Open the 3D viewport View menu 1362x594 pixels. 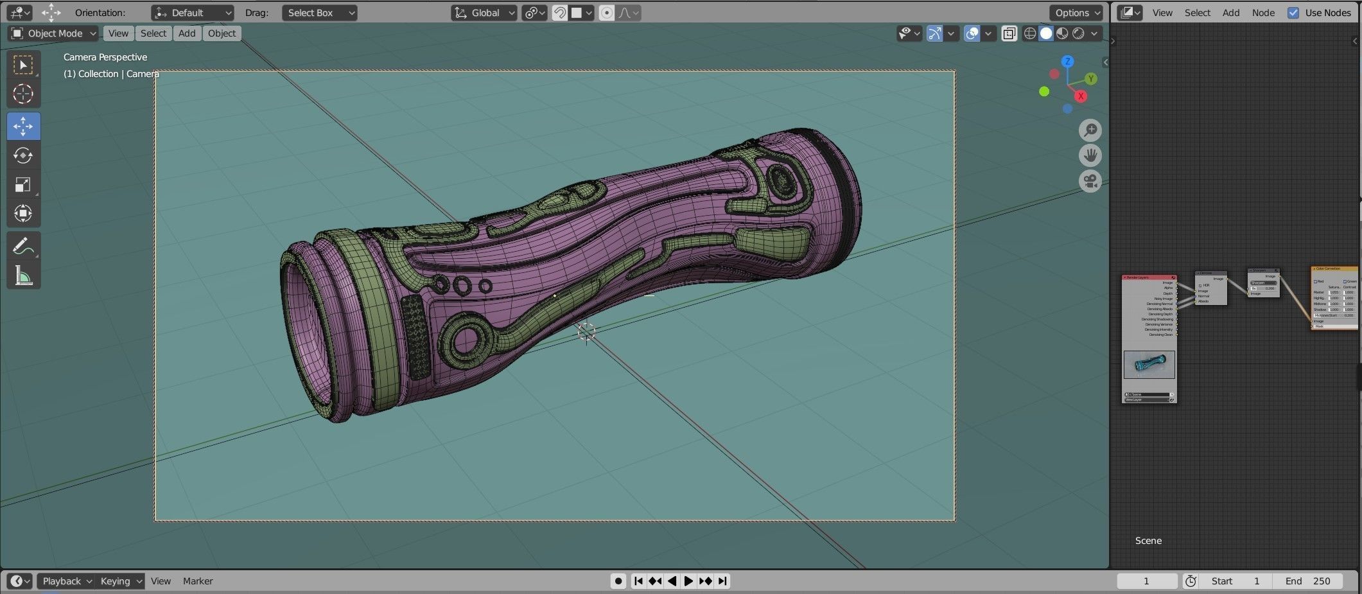pyautogui.click(x=118, y=33)
